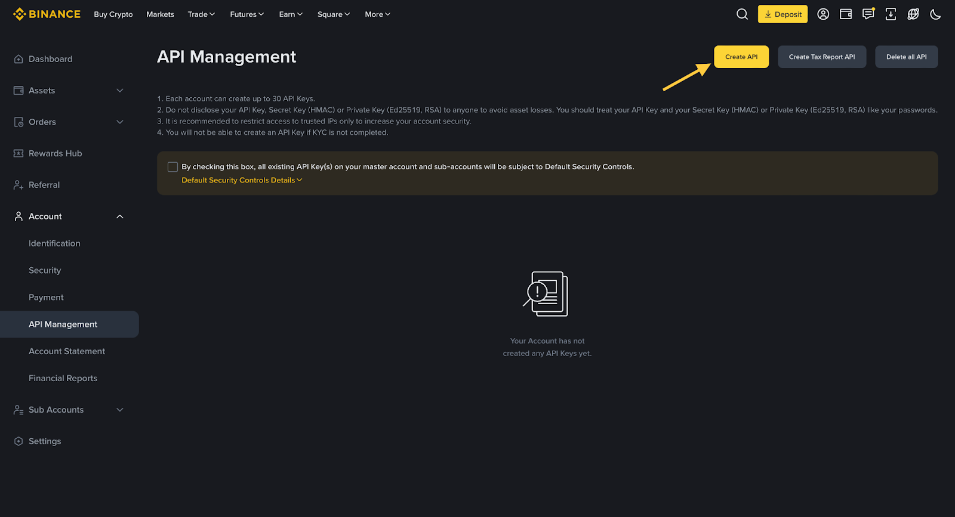955x517 pixels.
Task: Click the Binance logo
Action: (47, 14)
